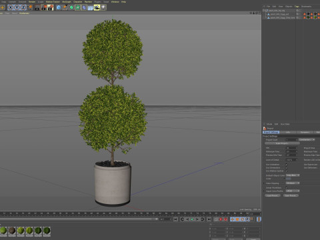The height and width of the screenshot is (240, 320).
Task: Expand the View Clipping disclosure arrow
Action: click(263, 183)
